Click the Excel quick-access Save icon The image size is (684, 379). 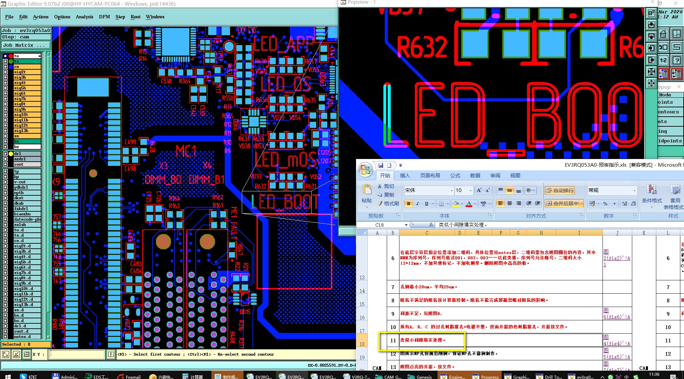[381, 165]
